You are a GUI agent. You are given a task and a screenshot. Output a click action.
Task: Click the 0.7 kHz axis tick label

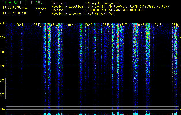(x=2, y=95)
